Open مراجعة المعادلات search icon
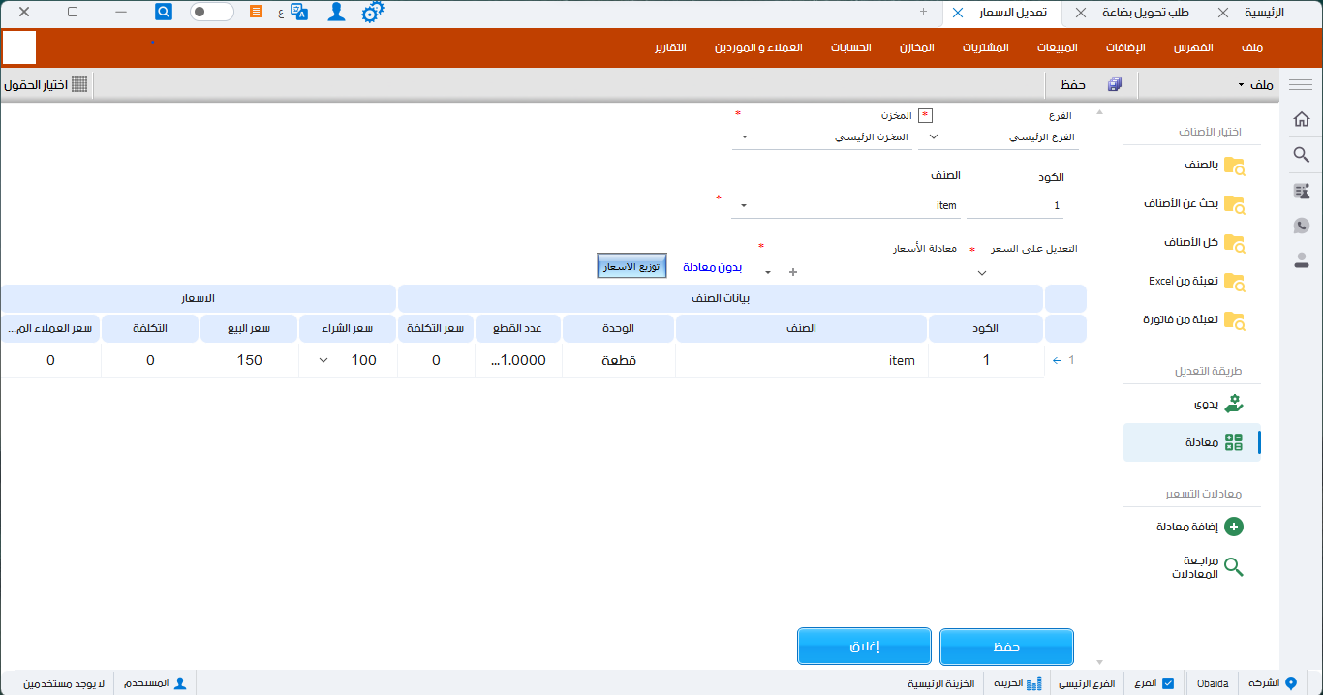This screenshot has height=695, width=1323. [x=1233, y=567]
